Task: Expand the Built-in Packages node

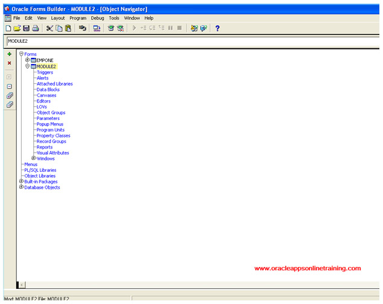Action: [21, 182]
